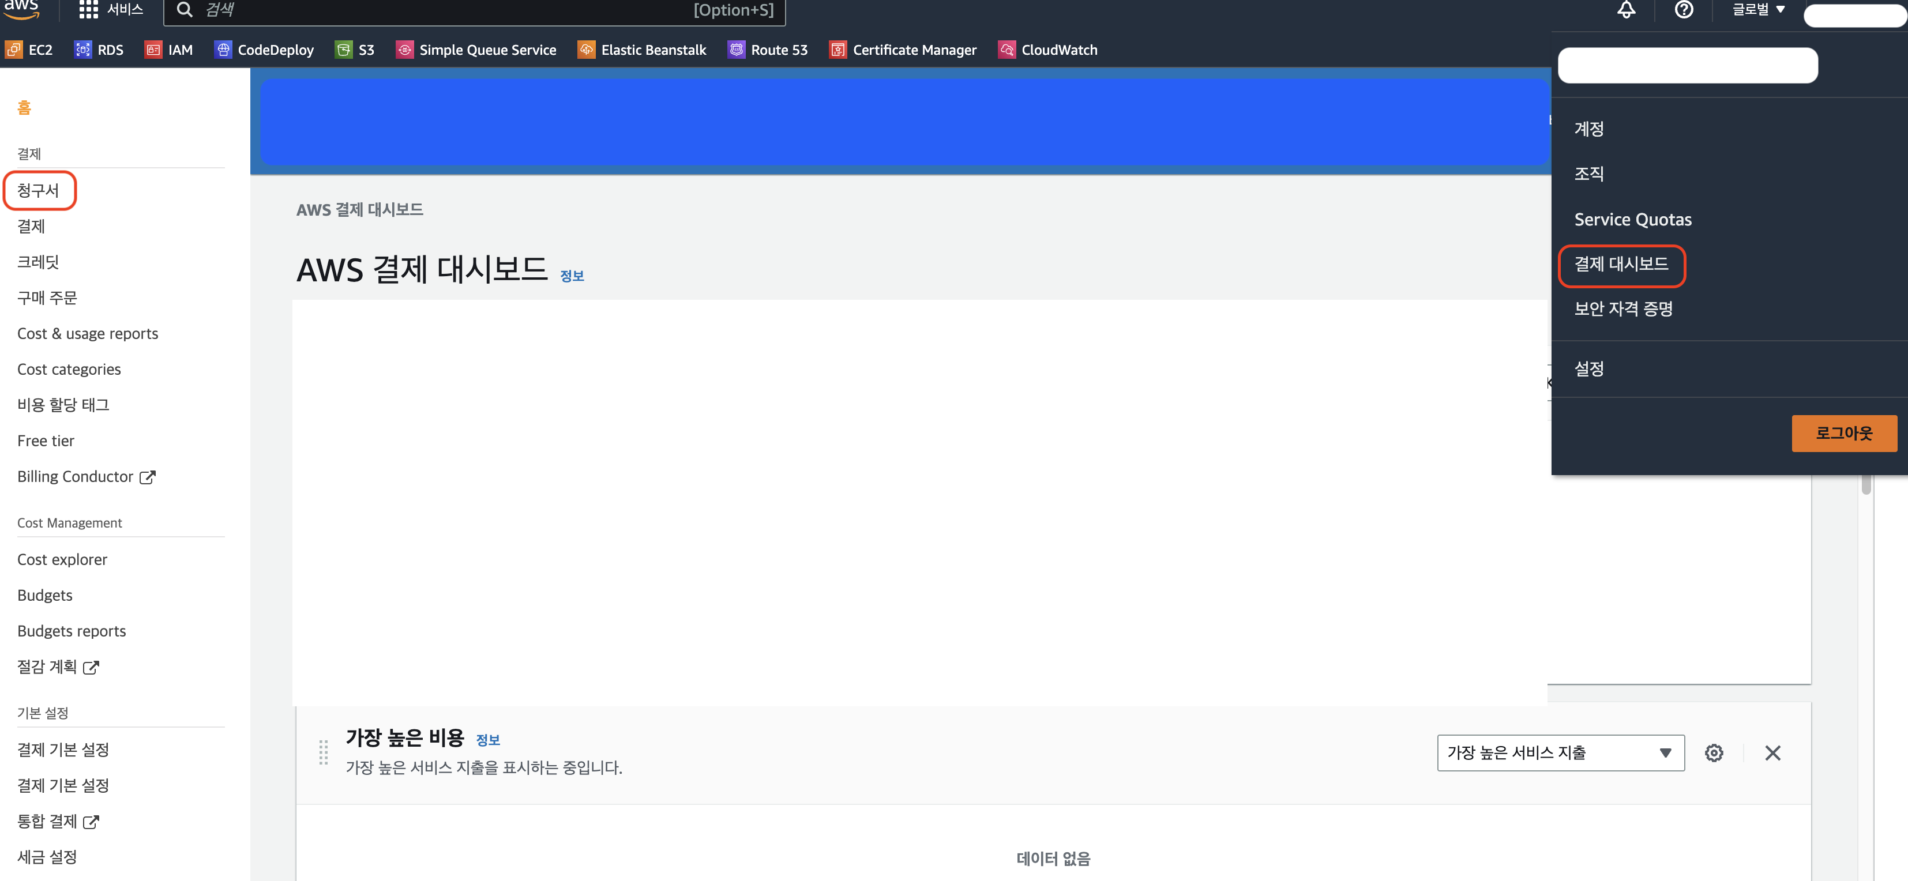Open 크레딧 in the sidebar

[x=37, y=262]
